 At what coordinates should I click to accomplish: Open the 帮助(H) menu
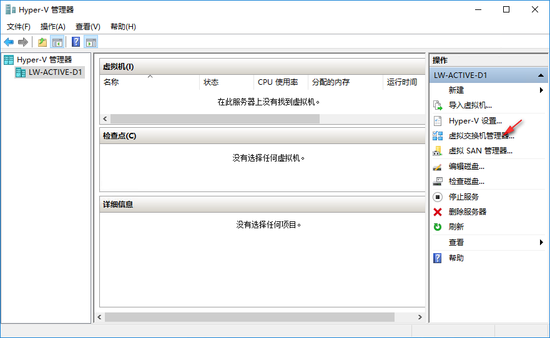point(123,27)
